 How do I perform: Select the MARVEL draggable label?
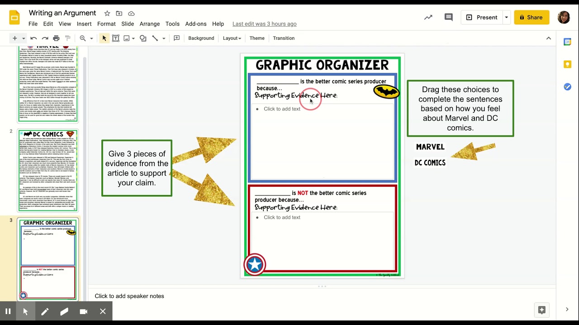[x=430, y=147]
